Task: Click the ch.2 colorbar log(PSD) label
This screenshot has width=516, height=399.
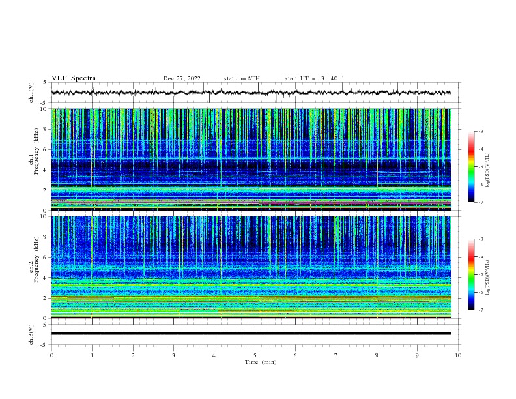Action: (488, 278)
